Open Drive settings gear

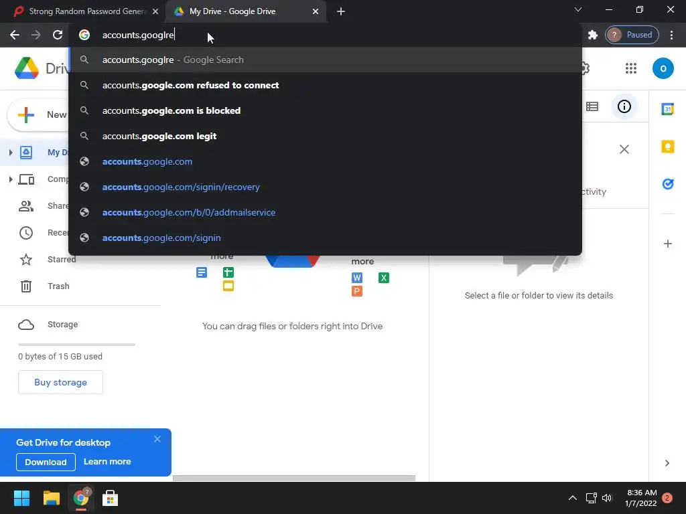pyautogui.click(x=586, y=68)
